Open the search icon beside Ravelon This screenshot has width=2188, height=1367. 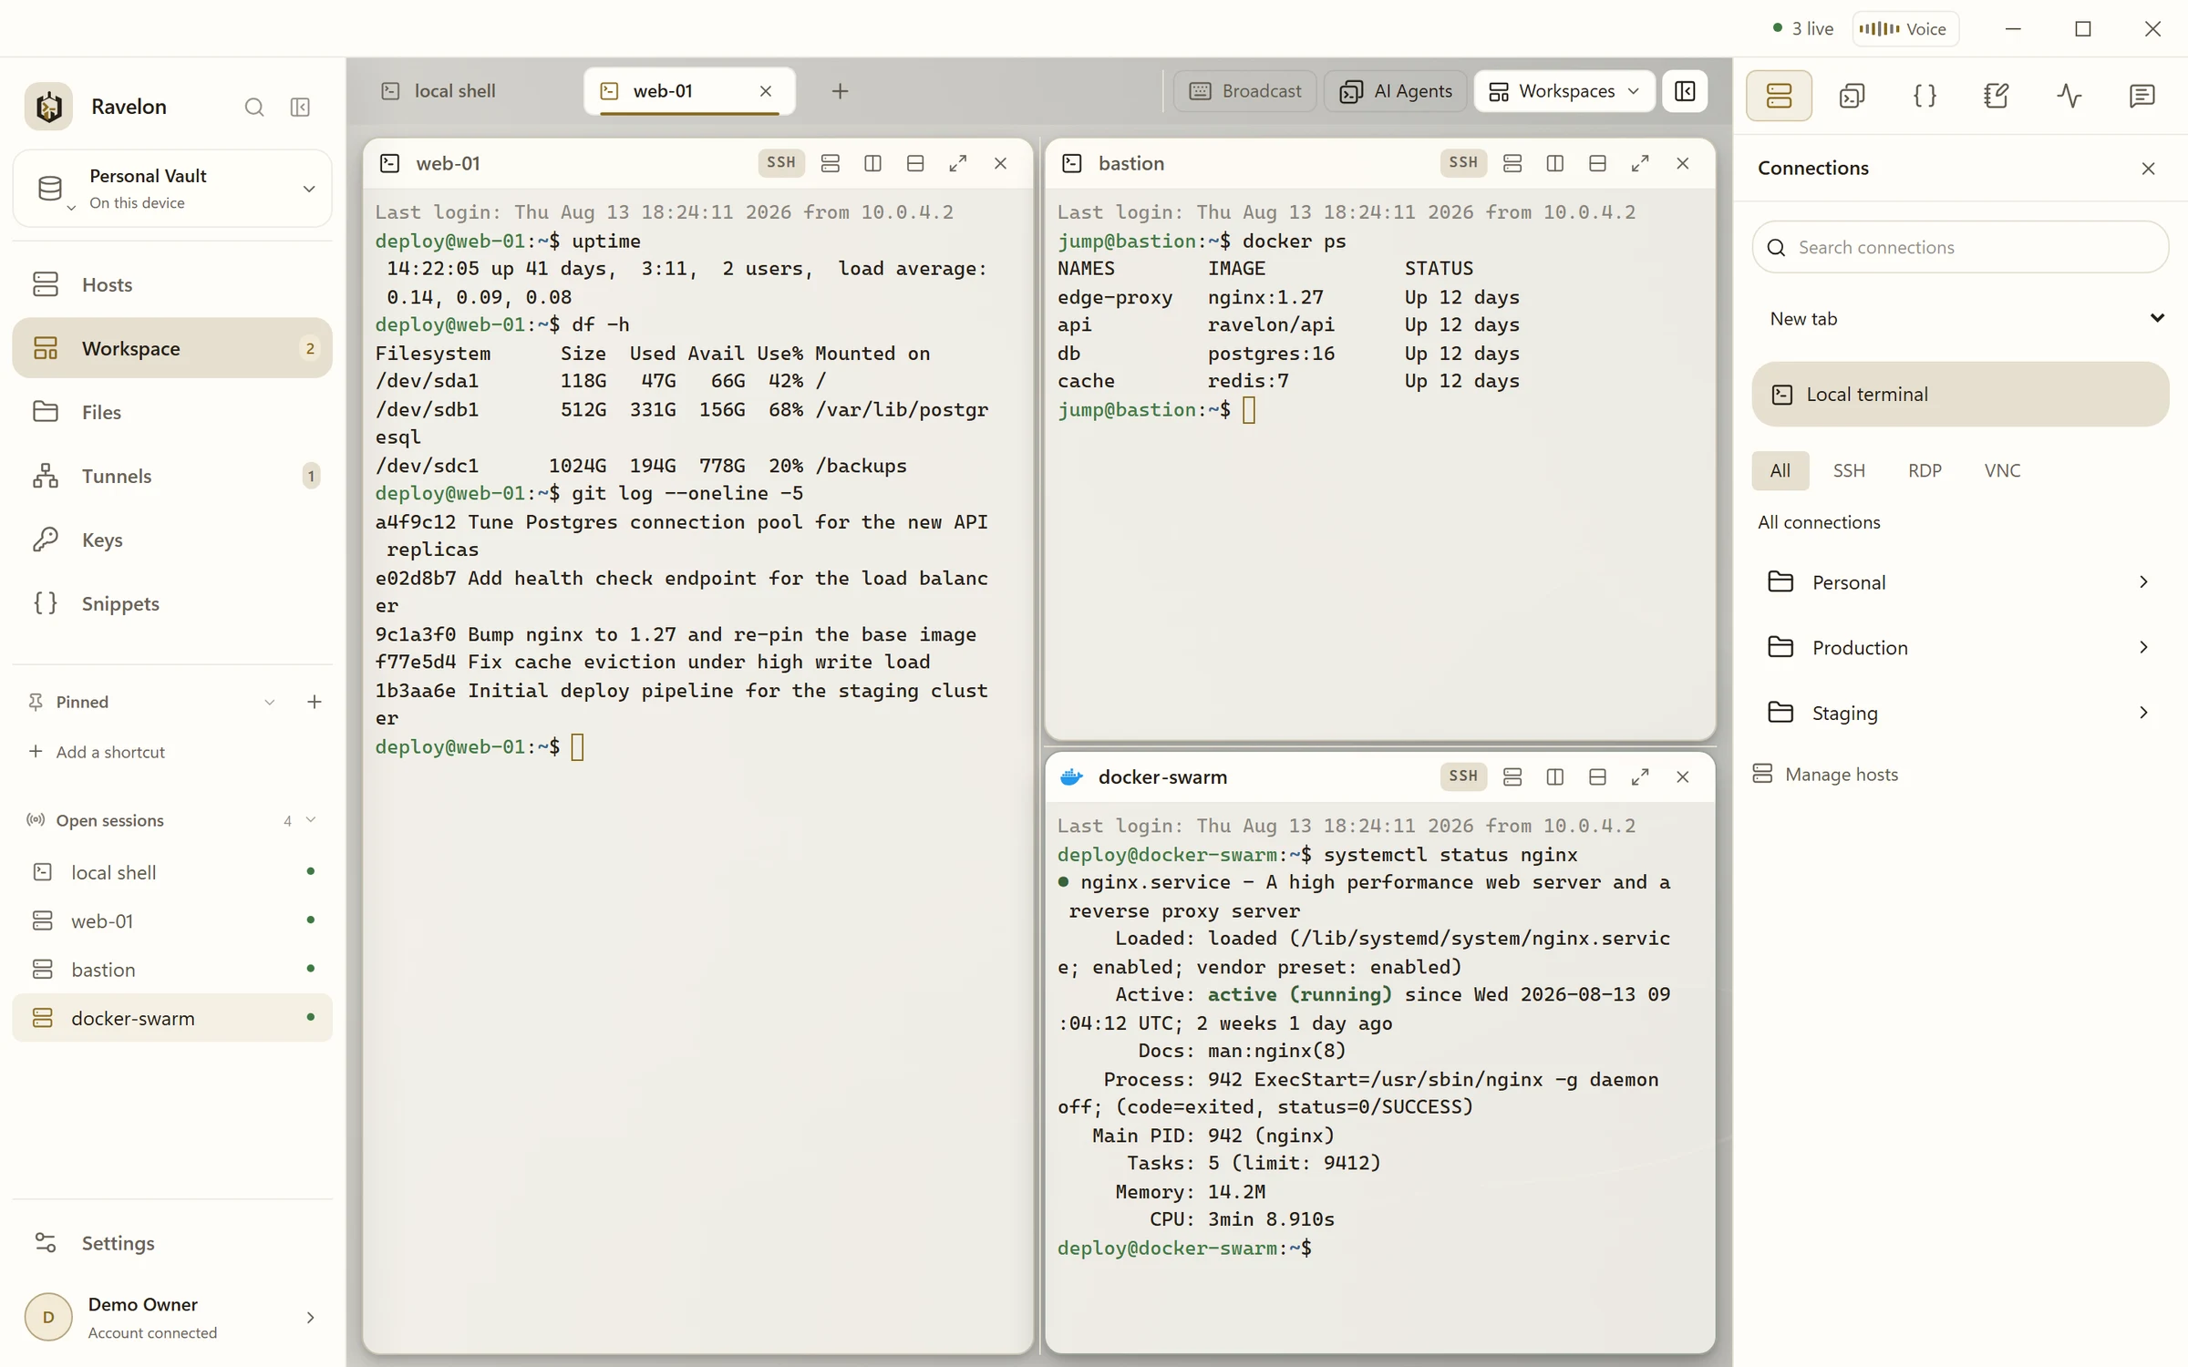254,108
